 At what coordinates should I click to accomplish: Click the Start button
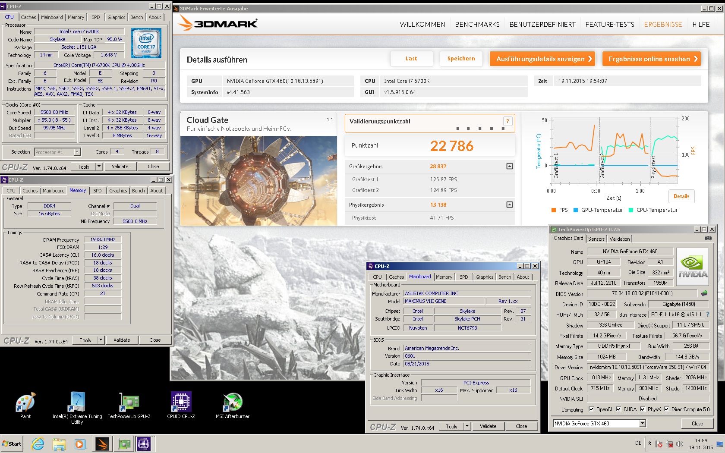[12, 444]
